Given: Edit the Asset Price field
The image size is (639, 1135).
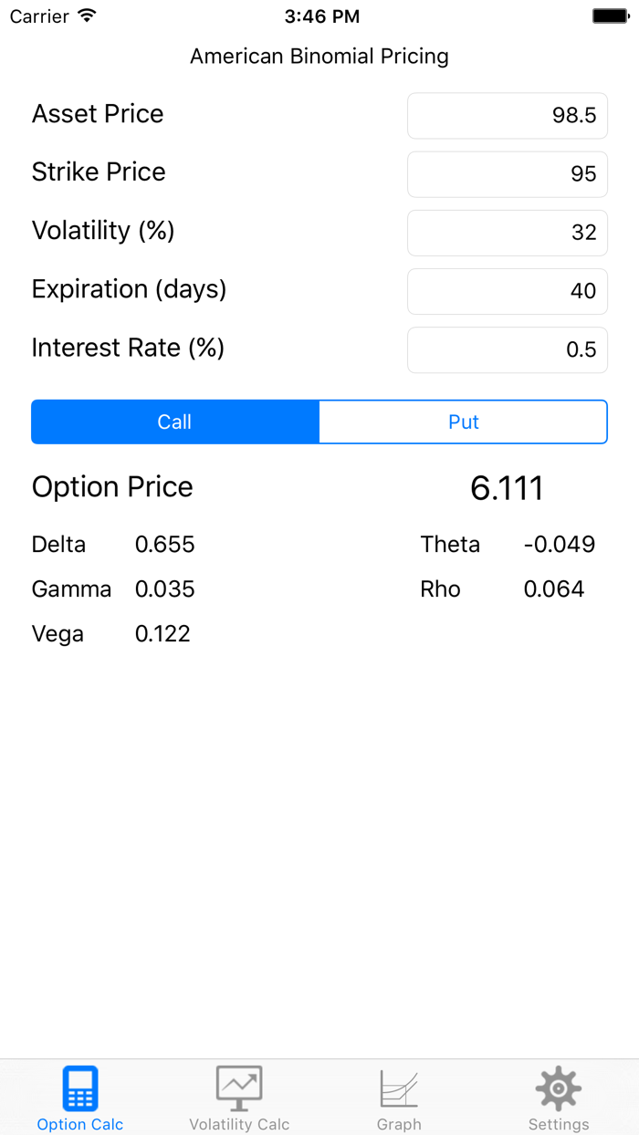Looking at the screenshot, I should [507, 116].
